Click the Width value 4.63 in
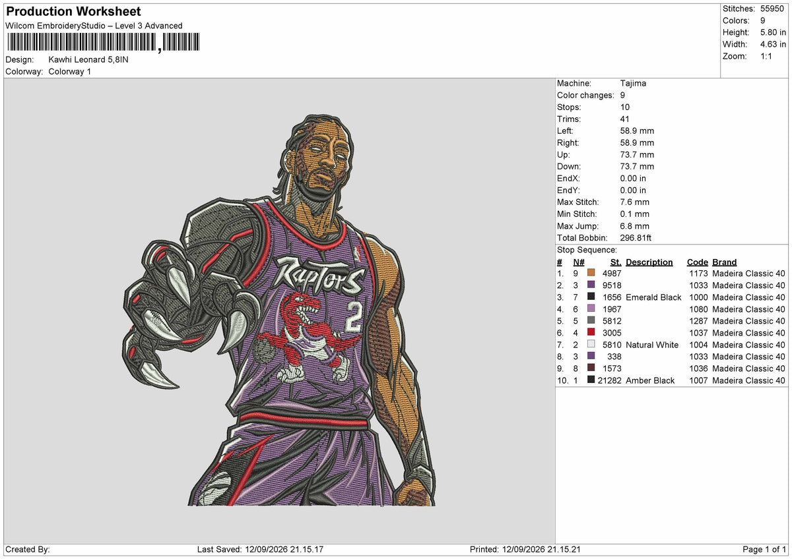 pyautogui.click(x=773, y=44)
